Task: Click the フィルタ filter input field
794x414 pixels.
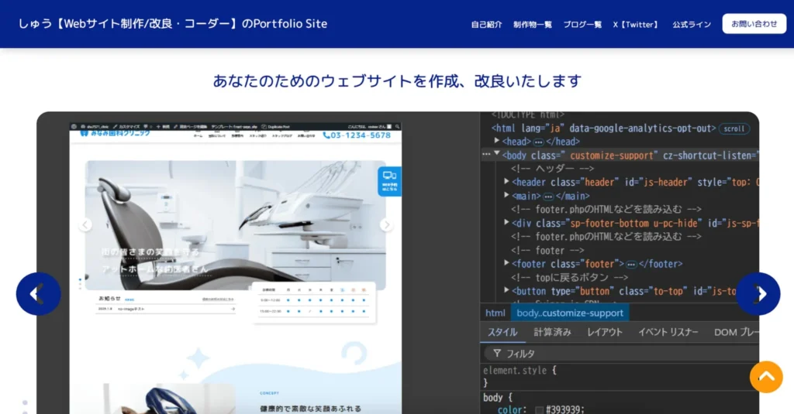Action: pyautogui.click(x=620, y=354)
